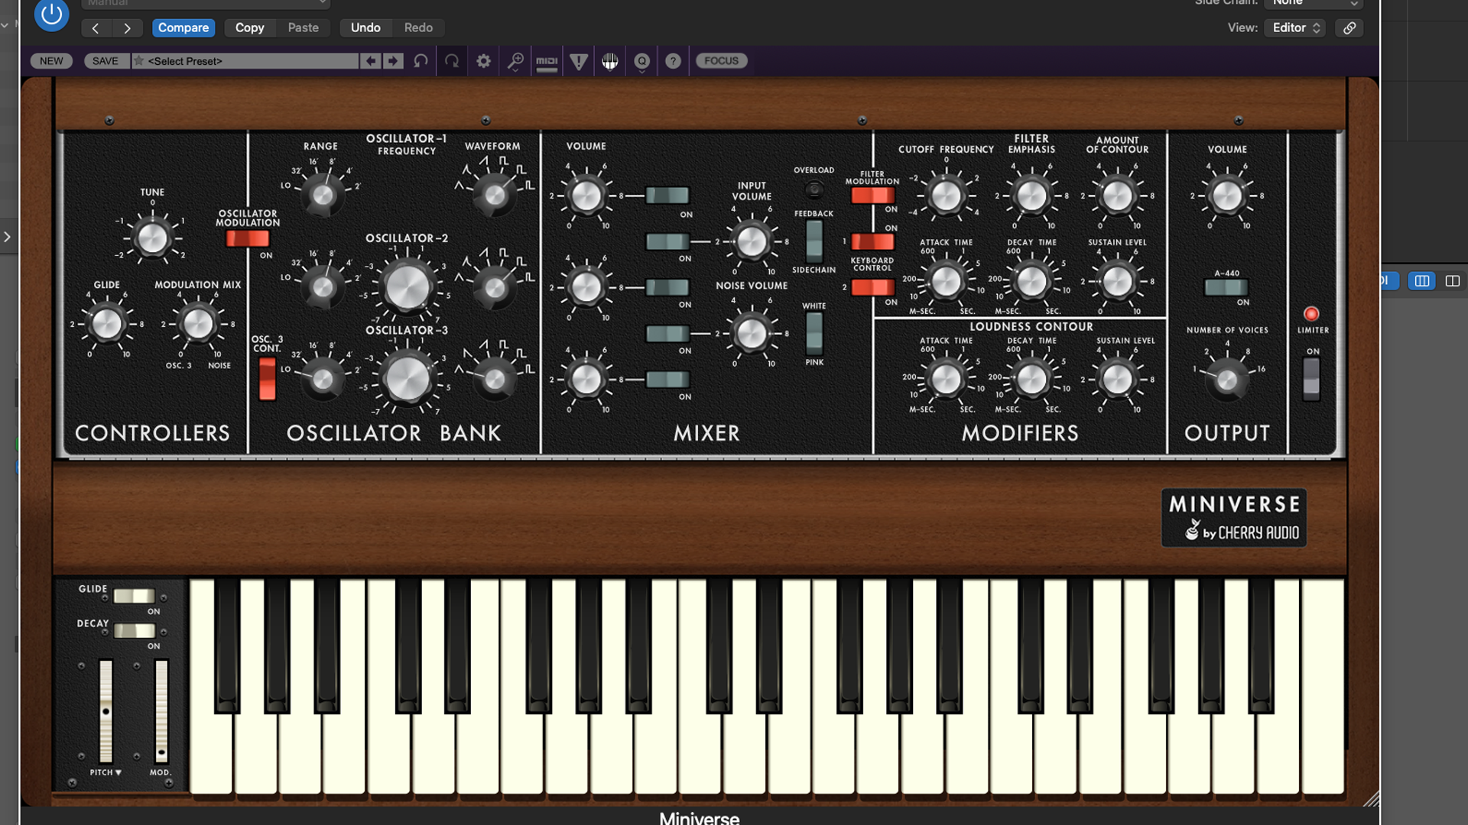Click the zoom magnifier icon

tap(515, 61)
